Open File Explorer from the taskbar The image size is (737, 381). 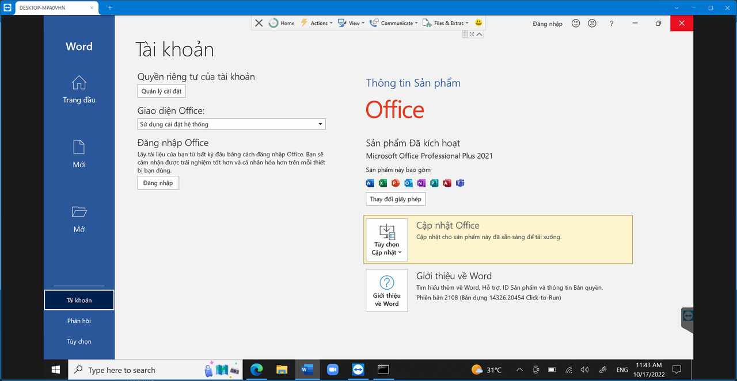(282, 370)
